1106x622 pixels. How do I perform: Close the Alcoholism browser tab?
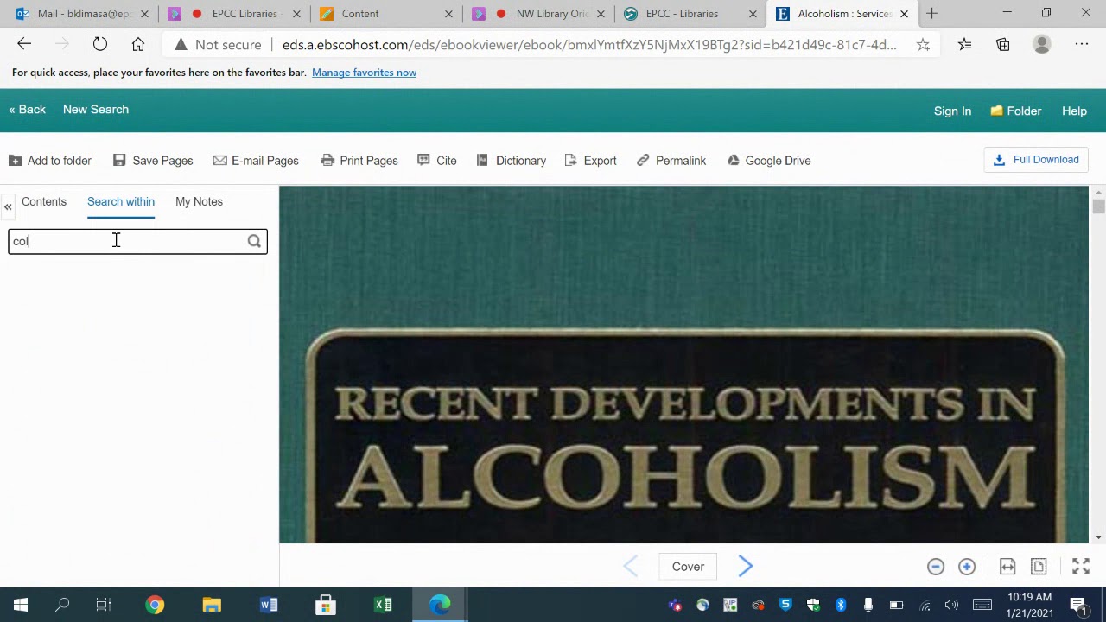(x=905, y=14)
